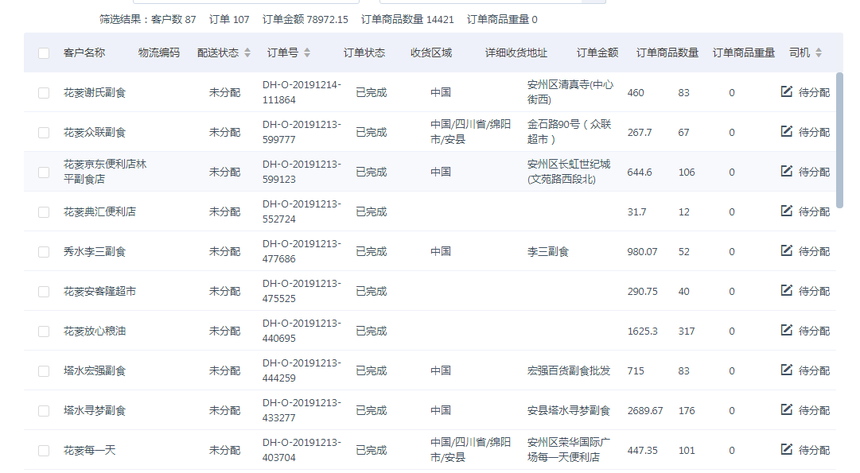Click 待分配 link for 花荄京东便利店 row

tap(814, 173)
